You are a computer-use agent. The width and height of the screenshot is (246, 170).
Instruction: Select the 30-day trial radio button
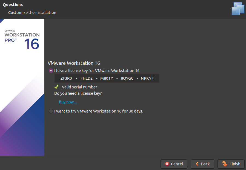pos(51,111)
